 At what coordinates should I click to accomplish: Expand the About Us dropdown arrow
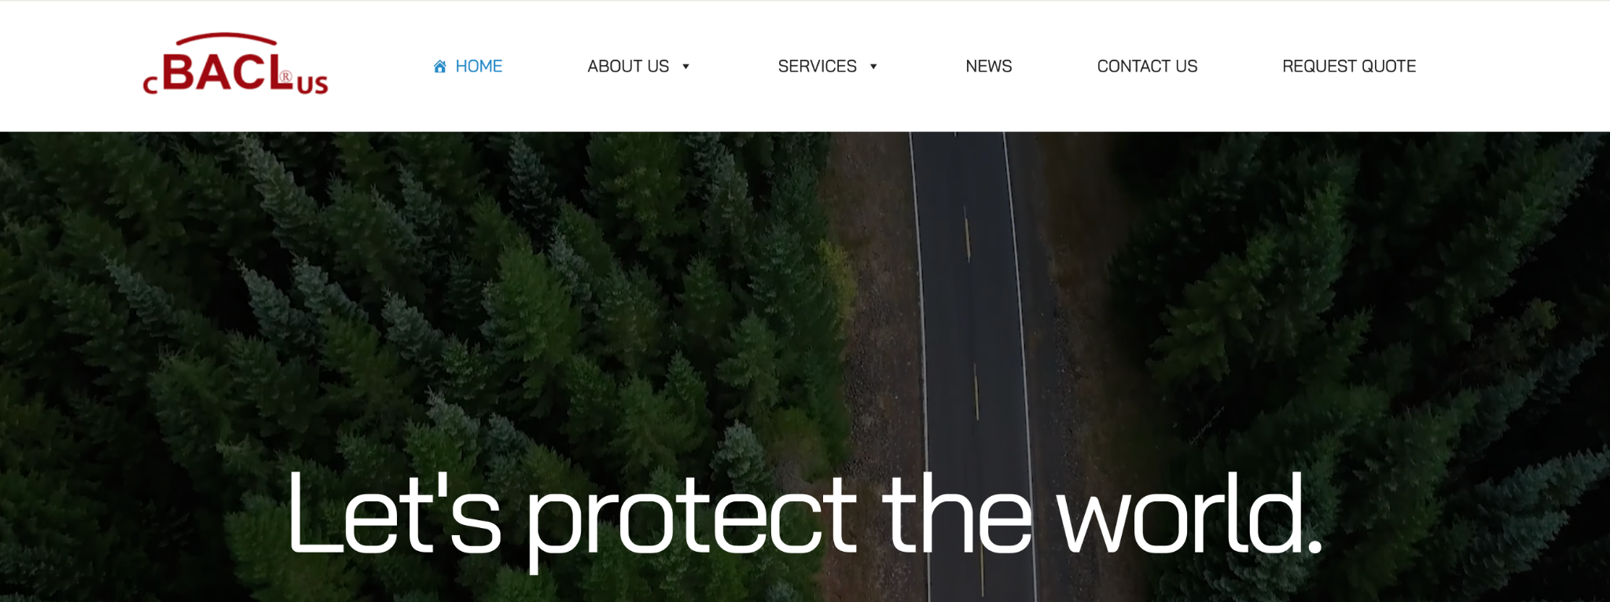[686, 67]
